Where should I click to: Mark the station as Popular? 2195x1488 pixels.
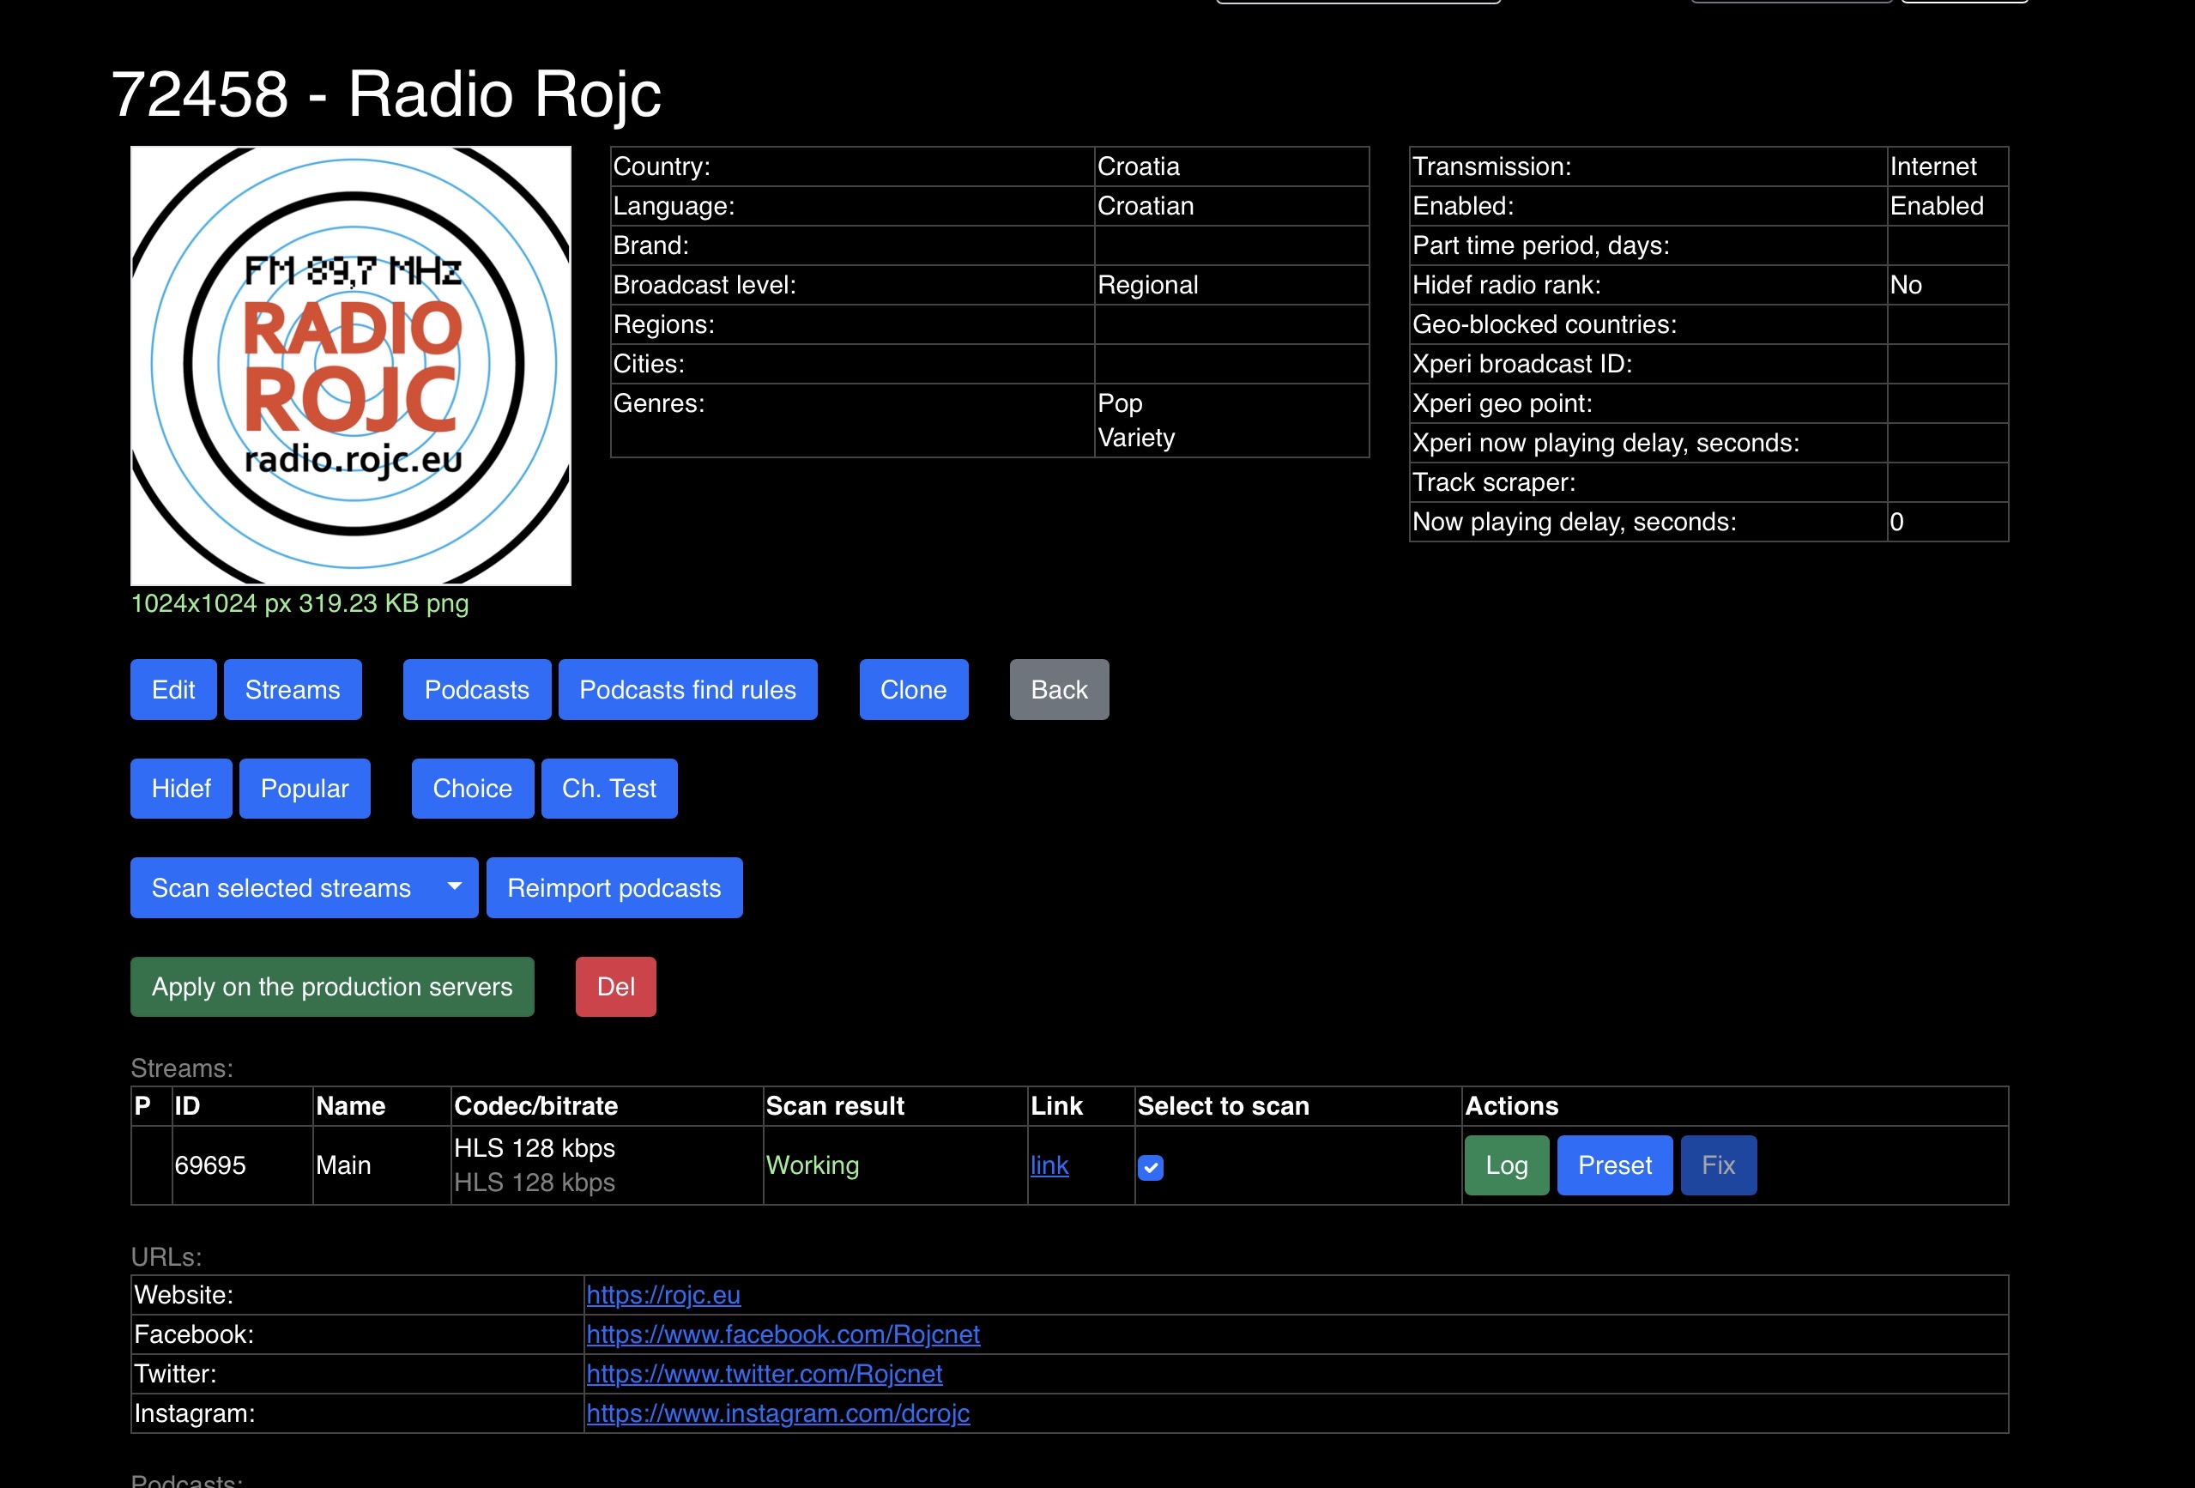pyautogui.click(x=304, y=789)
